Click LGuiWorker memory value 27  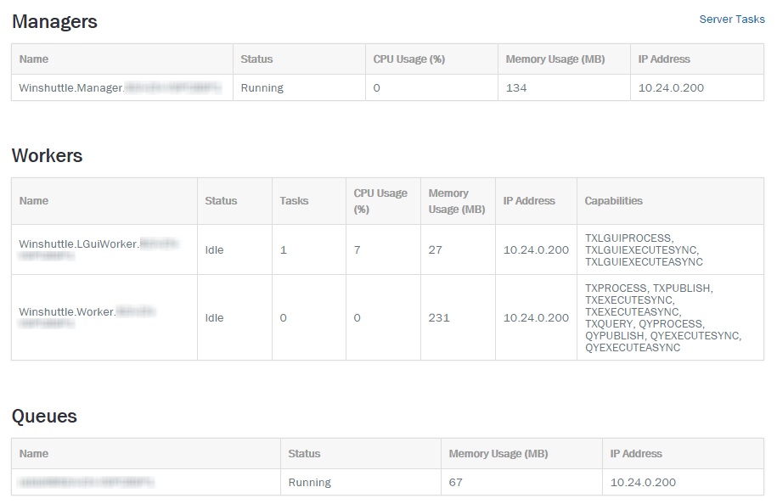point(458,249)
